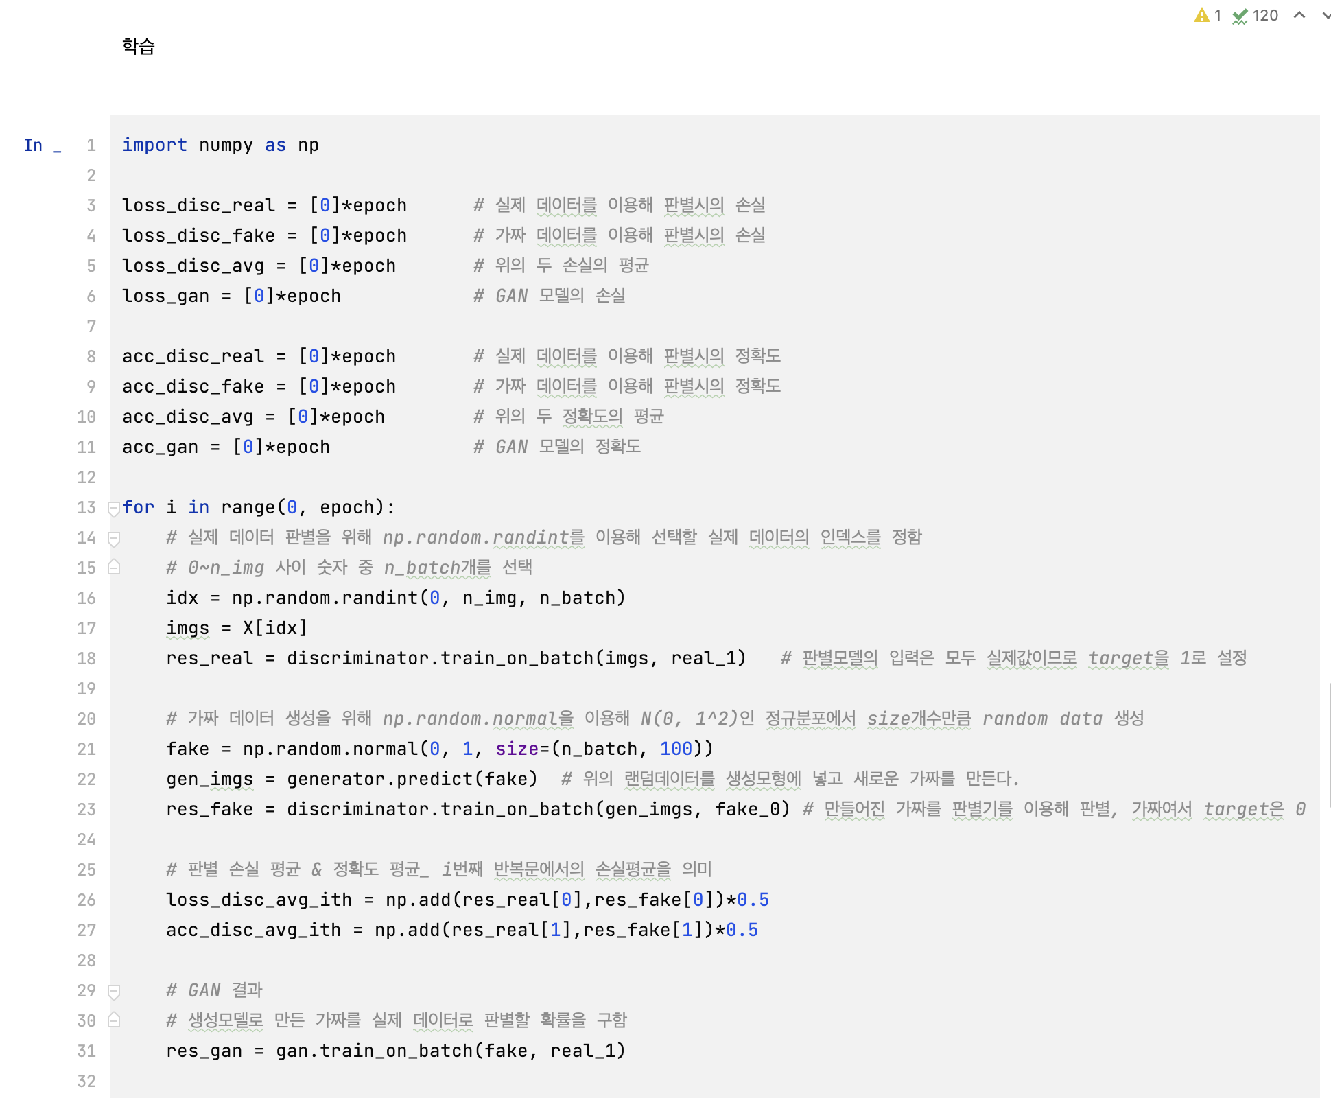Viewport: 1331px width, 1098px height.
Task: Click fold end marker at line 15
Action: 114,568
